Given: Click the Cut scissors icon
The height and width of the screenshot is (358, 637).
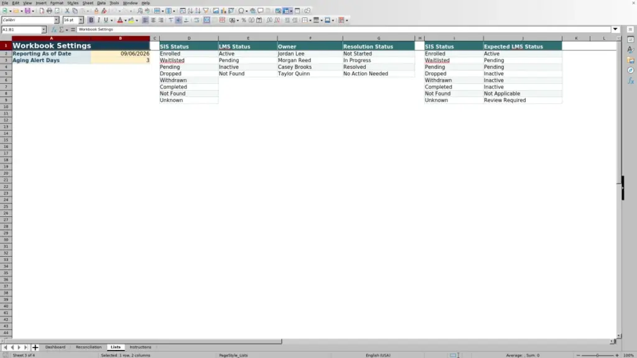Looking at the screenshot, I should pos(67,11).
